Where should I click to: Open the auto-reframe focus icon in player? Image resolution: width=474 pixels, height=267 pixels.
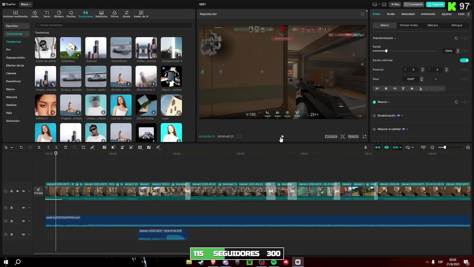[x=343, y=136]
